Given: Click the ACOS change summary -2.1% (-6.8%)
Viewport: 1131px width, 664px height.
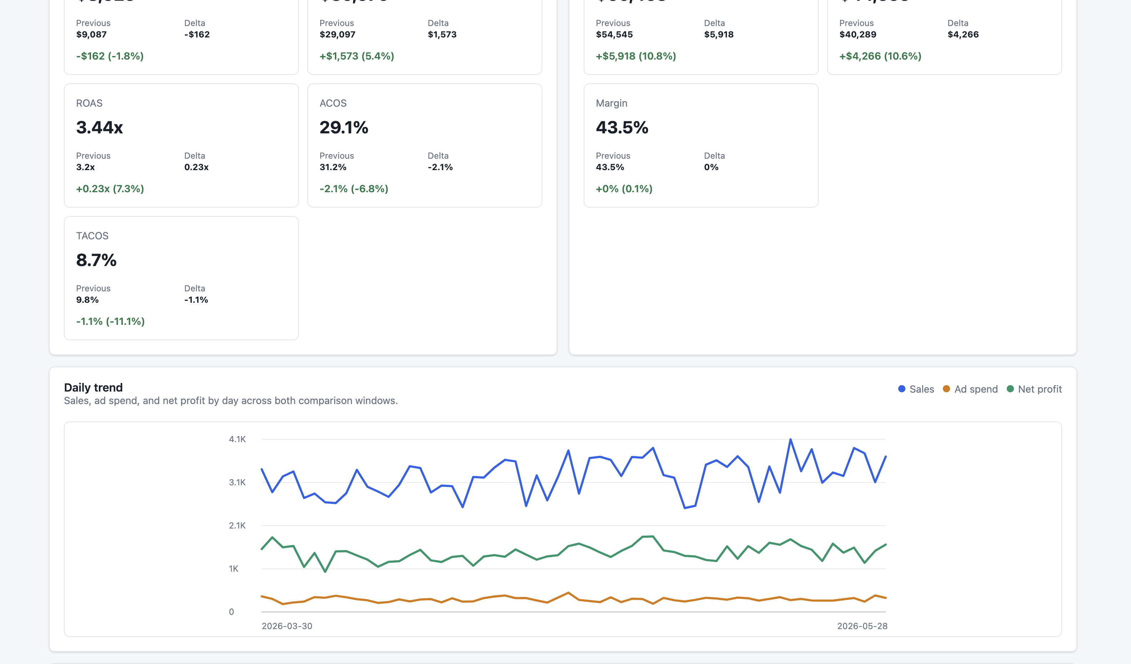Looking at the screenshot, I should pos(354,189).
